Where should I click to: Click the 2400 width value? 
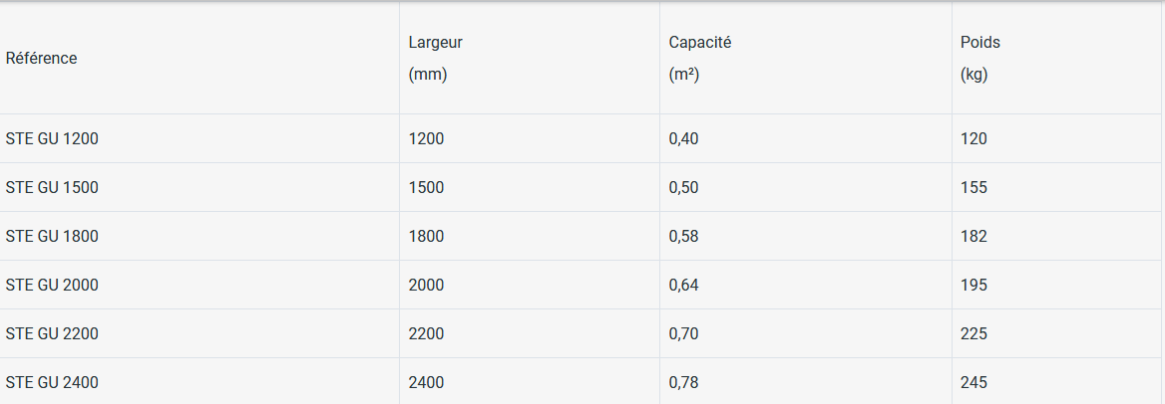[426, 383]
